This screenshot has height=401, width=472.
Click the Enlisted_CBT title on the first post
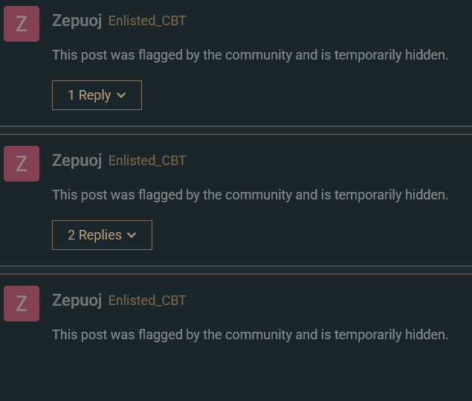click(147, 21)
